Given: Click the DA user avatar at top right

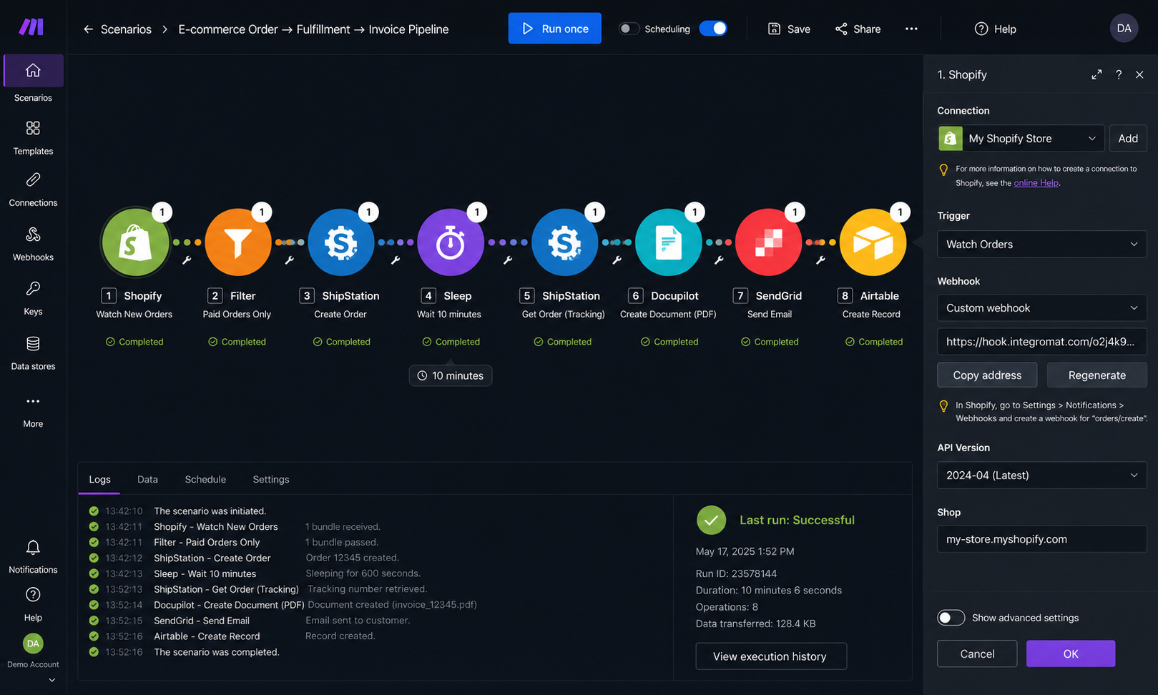Looking at the screenshot, I should (x=1124, y=29).
